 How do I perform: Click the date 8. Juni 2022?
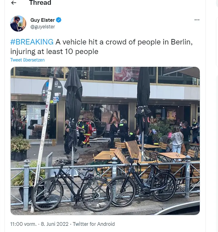[x=55, y=224]
